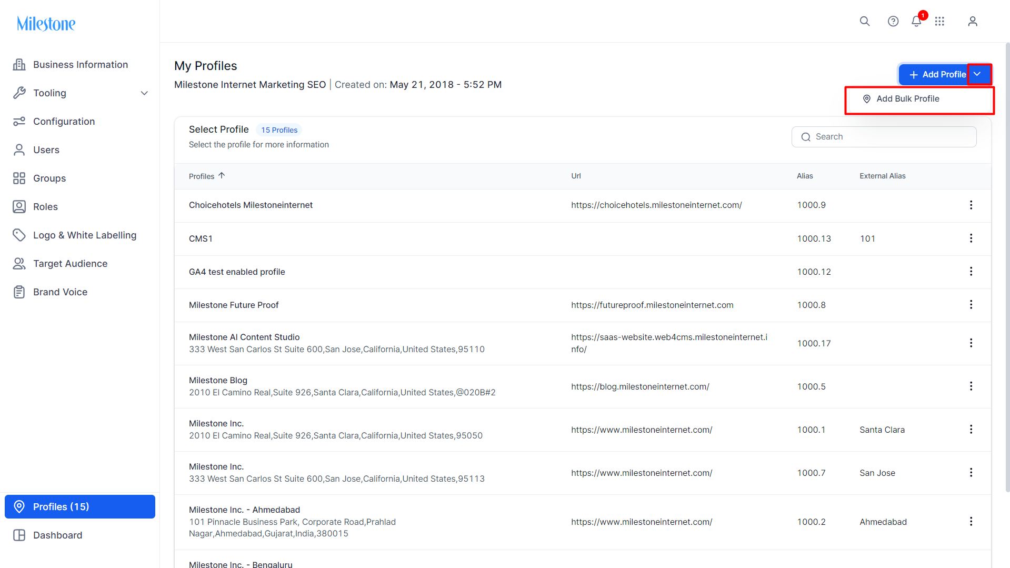Open saas-website.web4cms URL link
This screenshot has width=1010, height=568.
669,343
